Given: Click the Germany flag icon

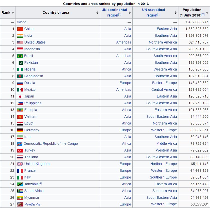Looking at the screenshot, I should click(20, 130).
